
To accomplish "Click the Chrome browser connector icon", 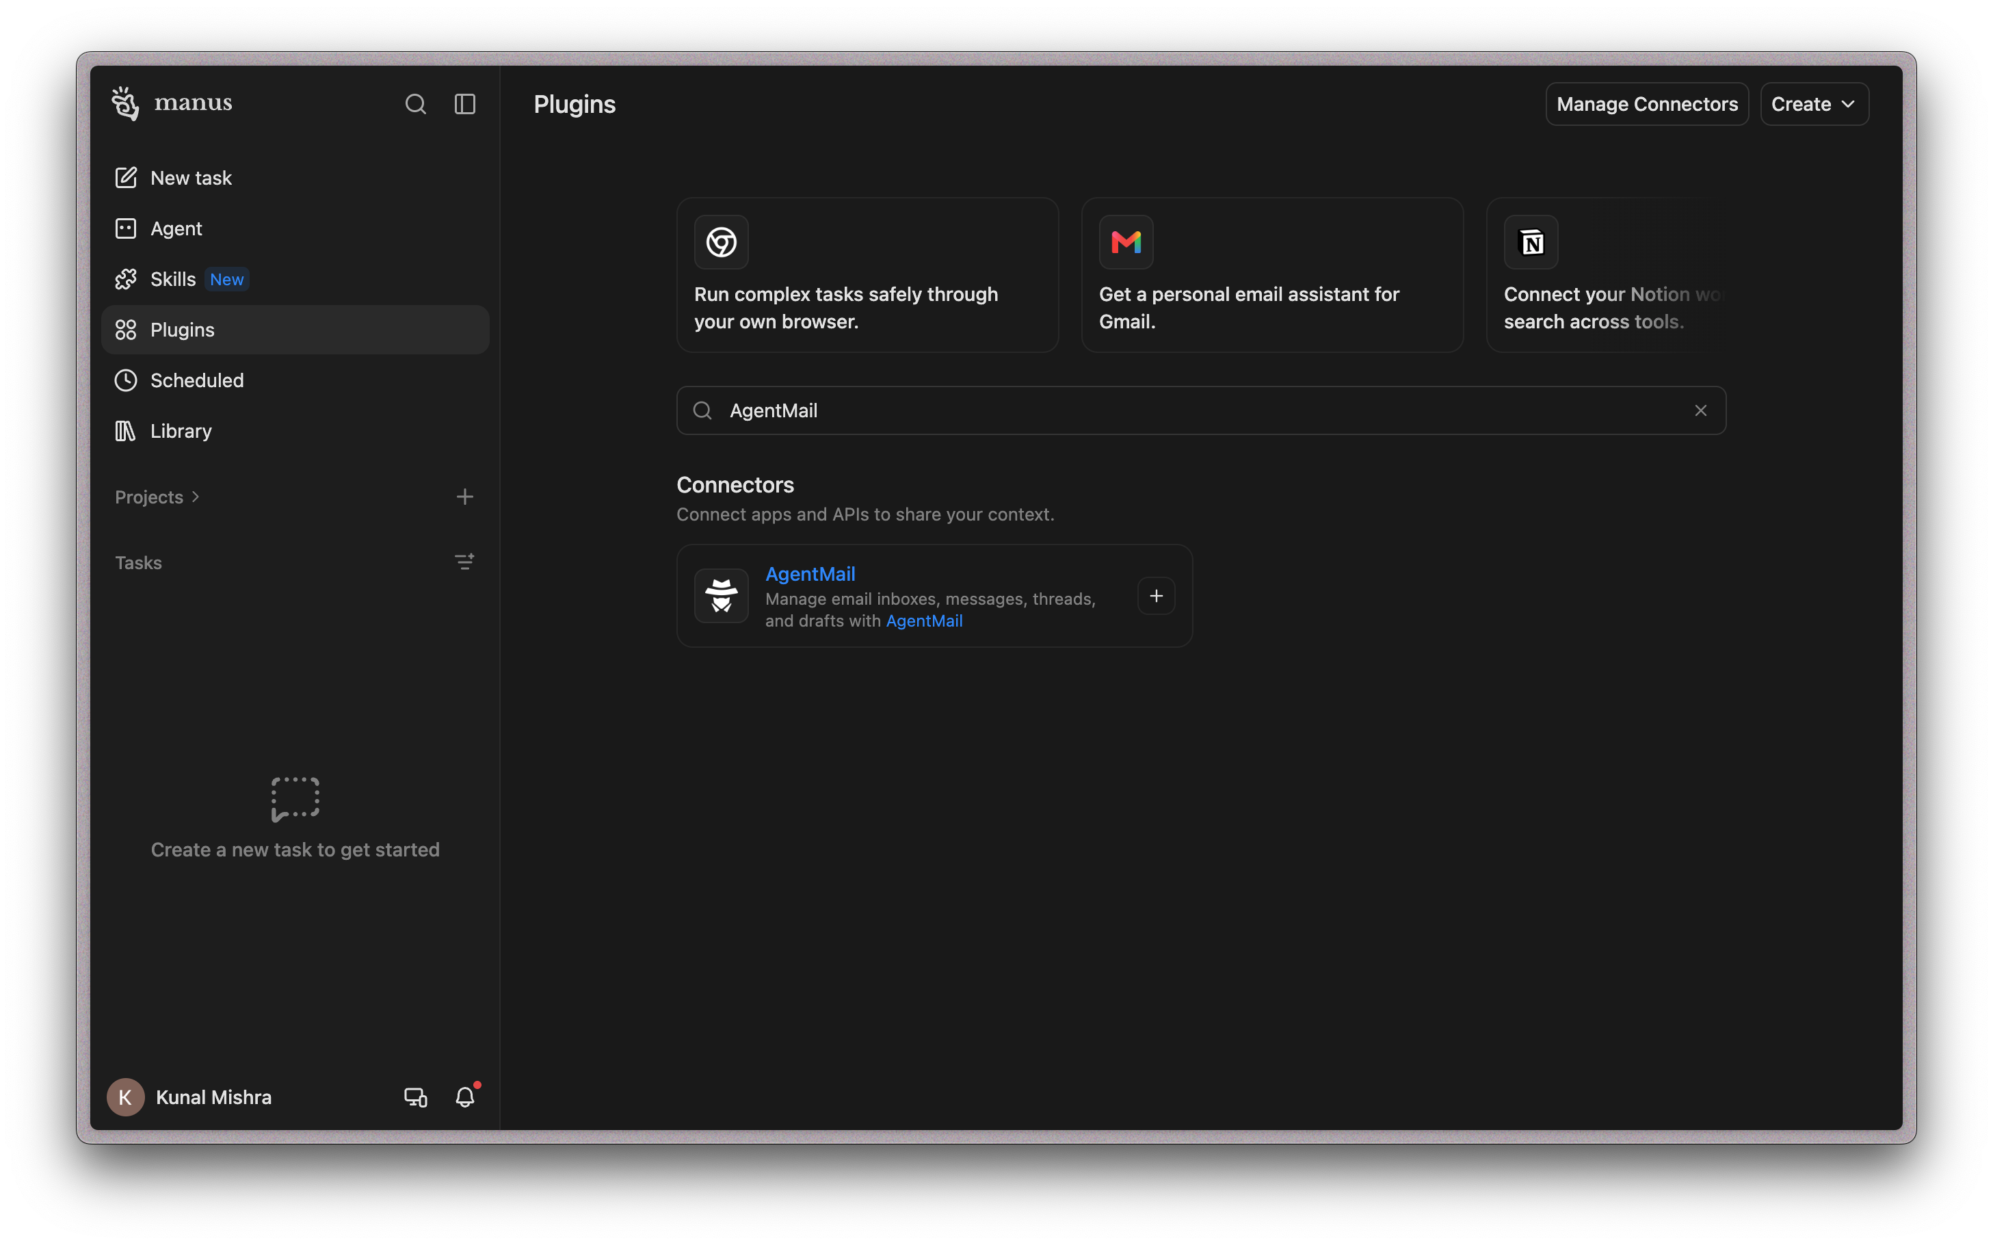I will click(x=721, y=242).
